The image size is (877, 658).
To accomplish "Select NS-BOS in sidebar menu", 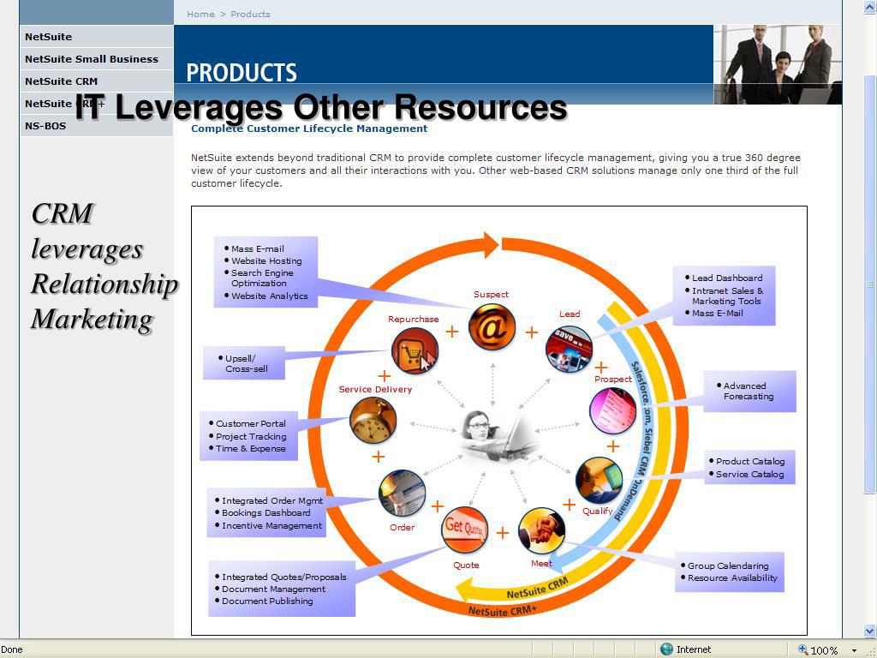I will pos(96,126).
